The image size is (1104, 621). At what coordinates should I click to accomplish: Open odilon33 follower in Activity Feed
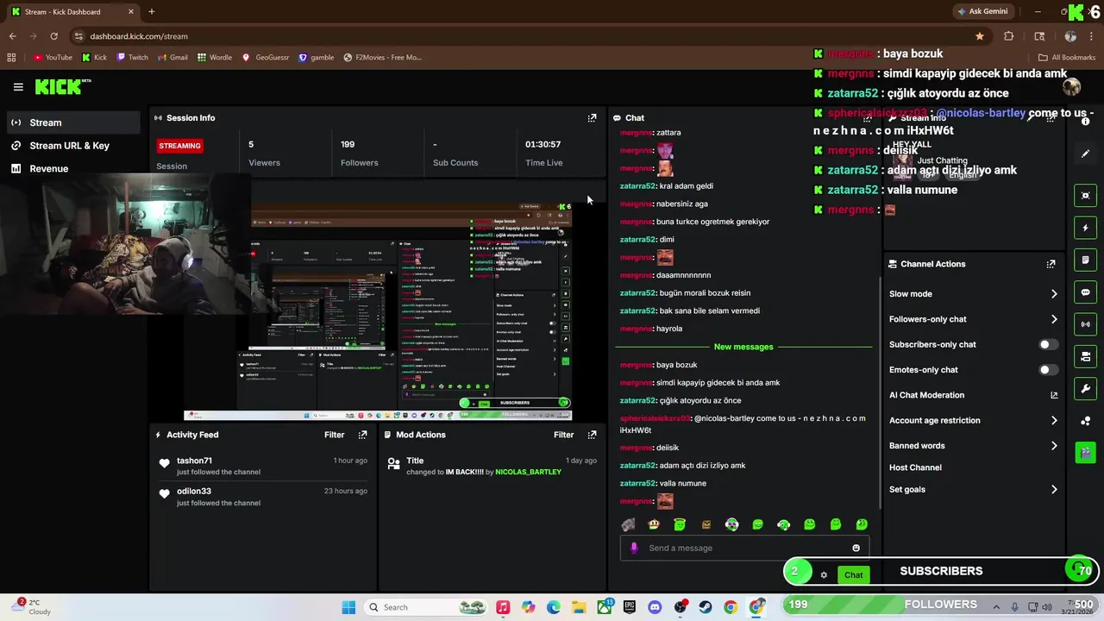coord(194,491)
